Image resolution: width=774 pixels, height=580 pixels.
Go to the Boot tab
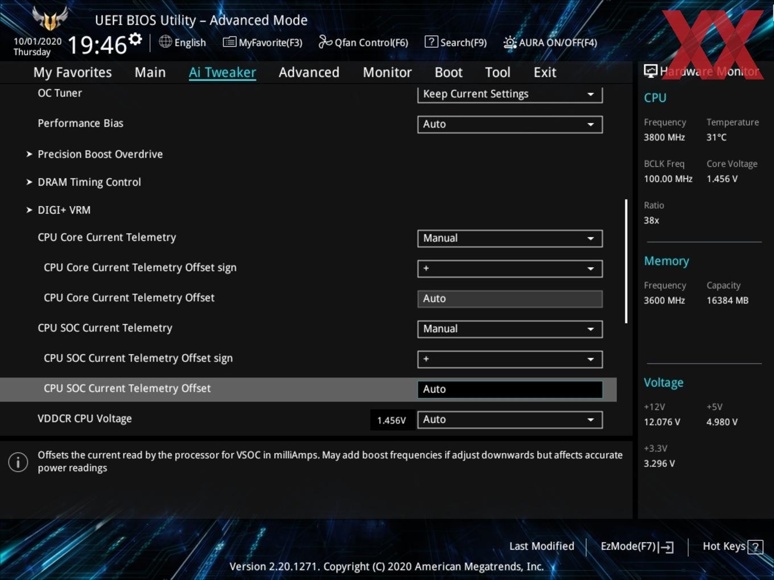pos(448,72)
